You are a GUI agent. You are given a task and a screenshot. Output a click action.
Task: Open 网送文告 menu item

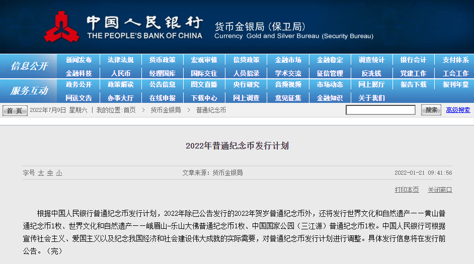click(78, 98)
